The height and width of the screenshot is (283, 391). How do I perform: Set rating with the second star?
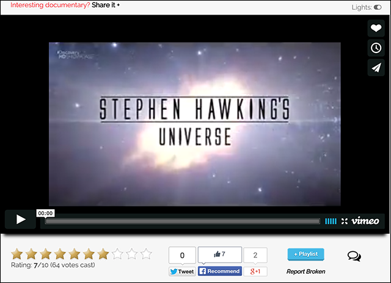[31, 254]
